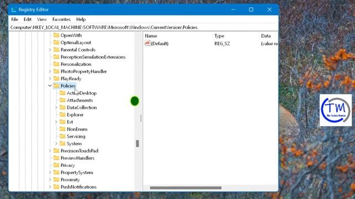This screenshot has height=199, width=355.
Task: Expand the PlayReady key
Action: 50,78
